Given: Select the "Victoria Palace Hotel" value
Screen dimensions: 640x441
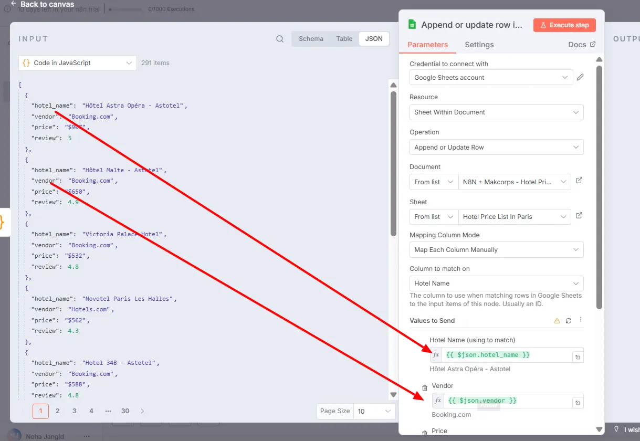Looking at the screenshot, I should [124, 234].
